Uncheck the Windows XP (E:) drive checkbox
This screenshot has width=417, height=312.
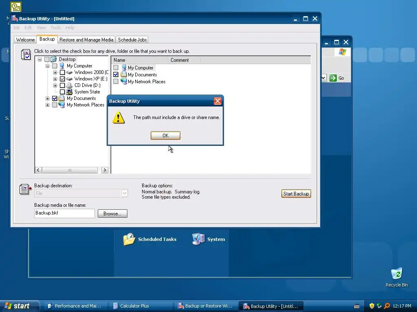[x=62, y=79]
